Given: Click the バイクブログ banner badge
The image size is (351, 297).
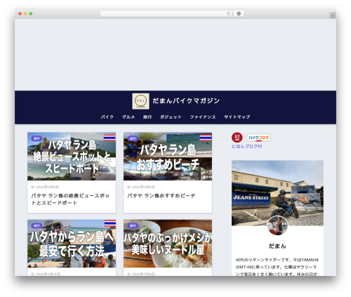Looking at the screenshot, I should click(258, 138).
